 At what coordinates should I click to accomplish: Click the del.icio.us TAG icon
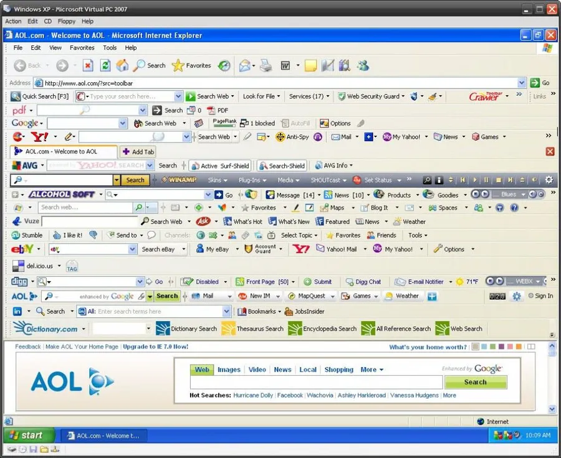72,266
